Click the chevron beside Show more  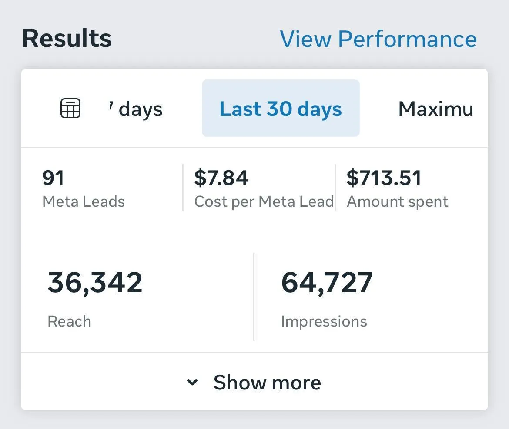click(x=192, y=383)
